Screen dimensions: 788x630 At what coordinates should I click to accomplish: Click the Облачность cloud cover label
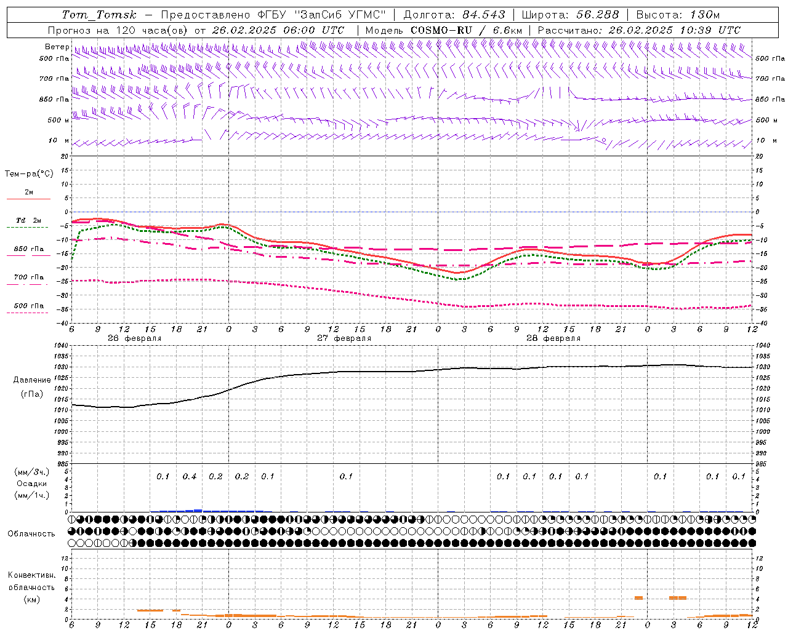coord(31,534)
